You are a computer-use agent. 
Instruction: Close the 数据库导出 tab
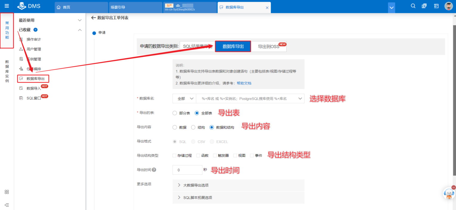267,7
